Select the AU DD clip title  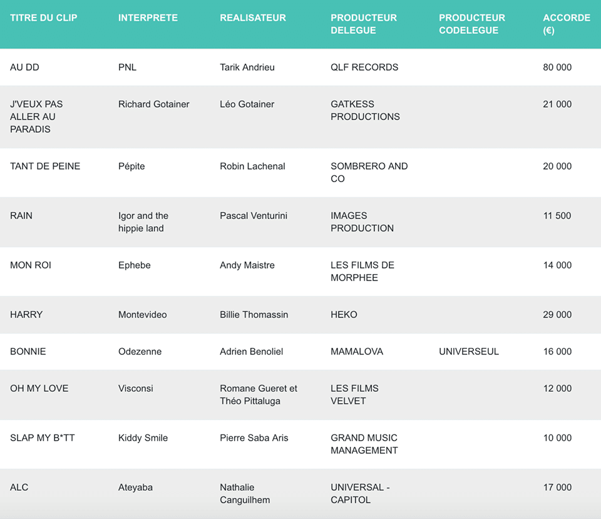pos(24,67)
